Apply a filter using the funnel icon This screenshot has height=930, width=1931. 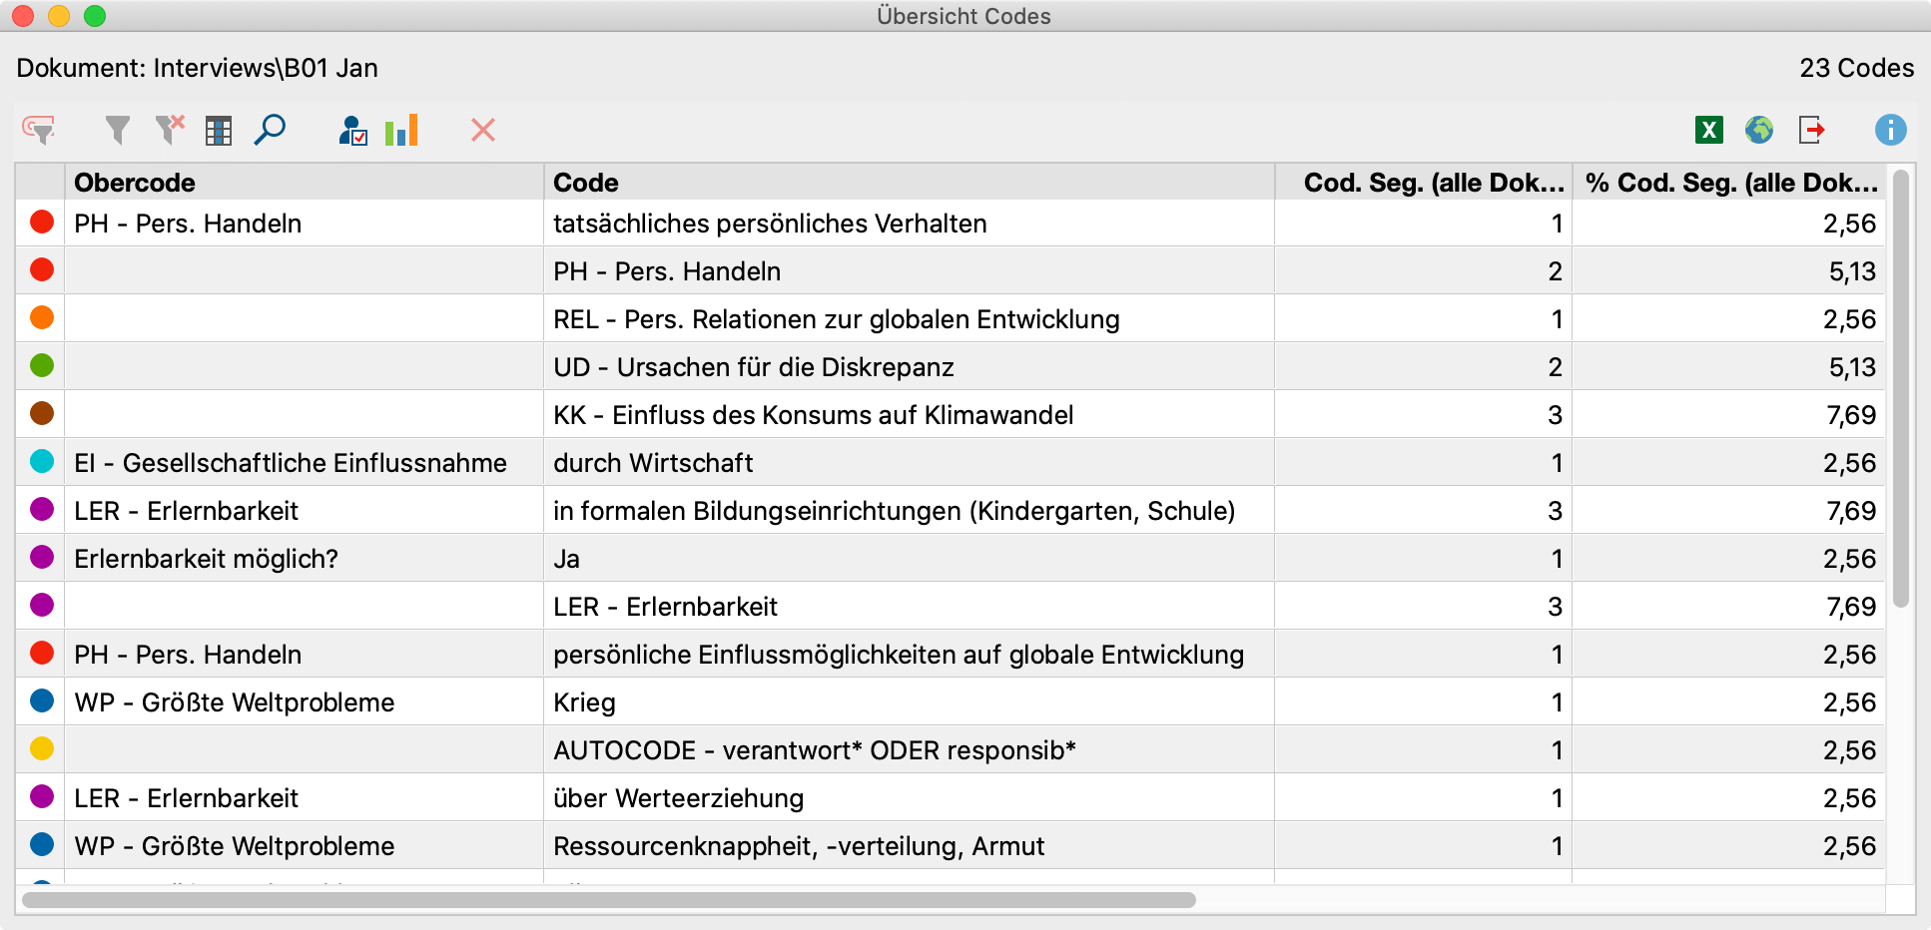117,130
